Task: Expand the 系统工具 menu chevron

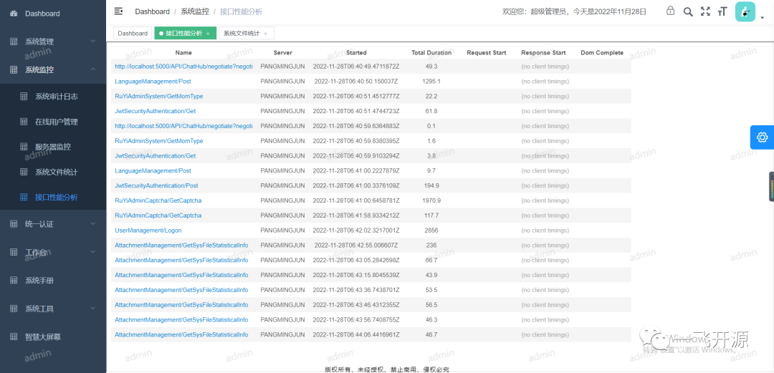Action: coord(92,309)
